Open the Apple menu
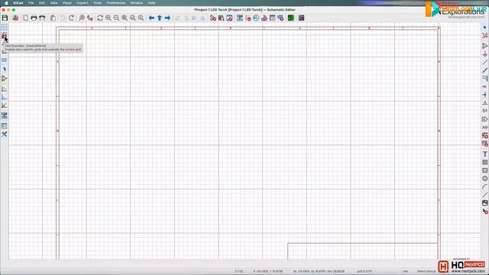Screen dimensions: 489x275 [6, 3]
